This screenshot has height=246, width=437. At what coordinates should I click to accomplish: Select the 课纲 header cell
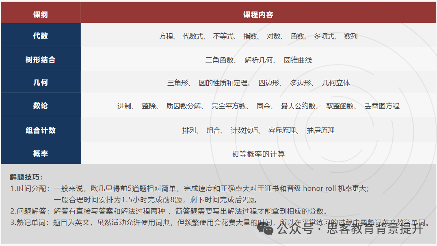coord(41,13)
